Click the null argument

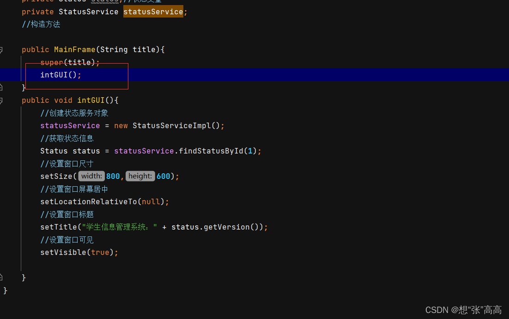(x=151, y=202)
